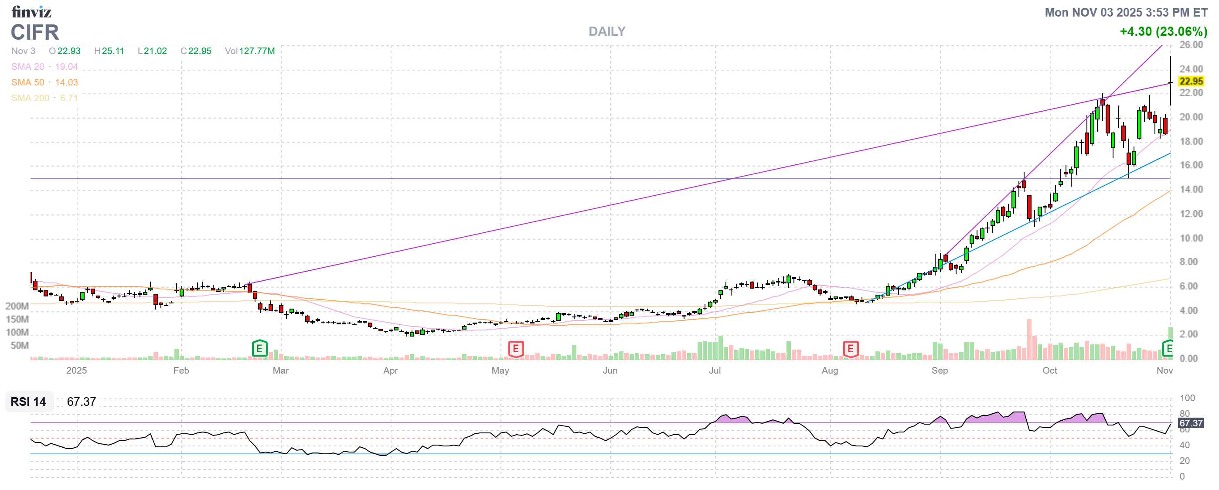Toggle the SMA 200 legend label
This screenshot has width=1219, height=490.
tap(30, 98)
